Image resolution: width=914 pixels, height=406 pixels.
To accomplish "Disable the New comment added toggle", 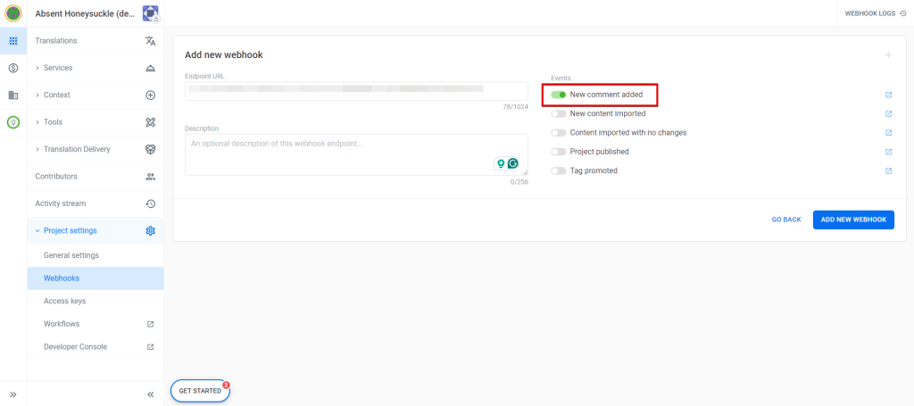I will click(x=559, y=95).
